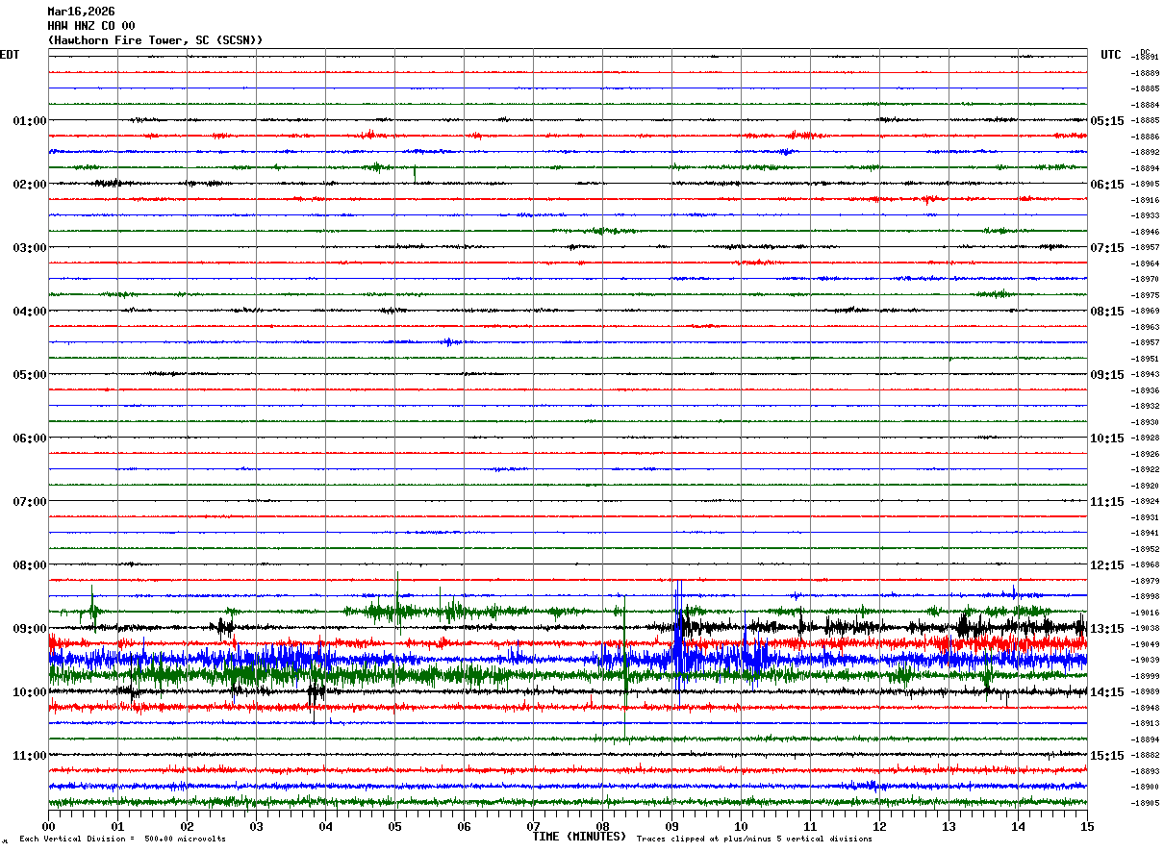The image size is (1164, 852).
Task: Select minute tick label 09 on time axis
Action: click(x=671, y=826)
